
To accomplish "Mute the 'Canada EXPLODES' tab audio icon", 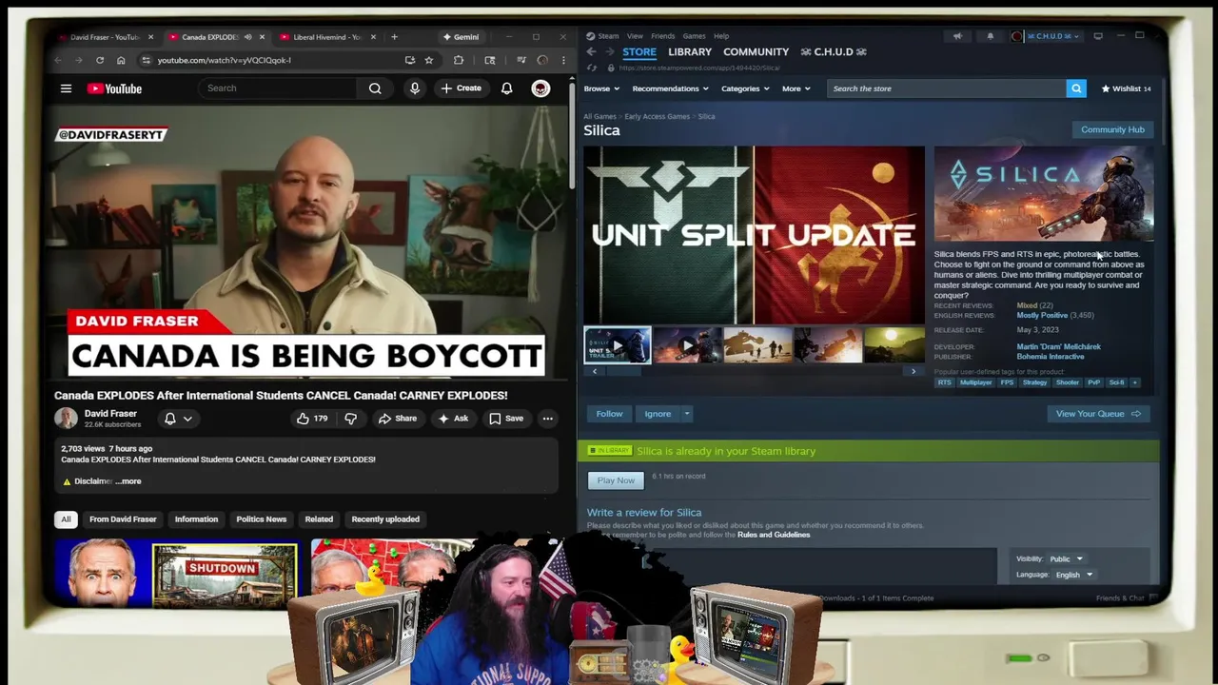I will tap(247, 37).
